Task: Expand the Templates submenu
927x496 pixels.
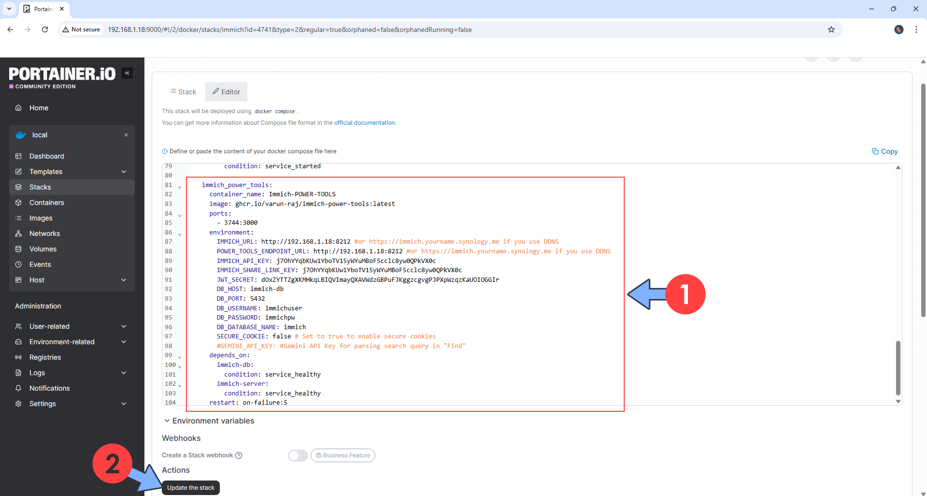Action: point(124,172)
